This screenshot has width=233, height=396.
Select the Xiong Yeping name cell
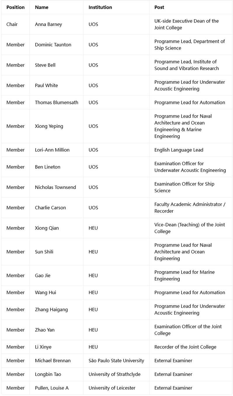[x=57, y=126]
